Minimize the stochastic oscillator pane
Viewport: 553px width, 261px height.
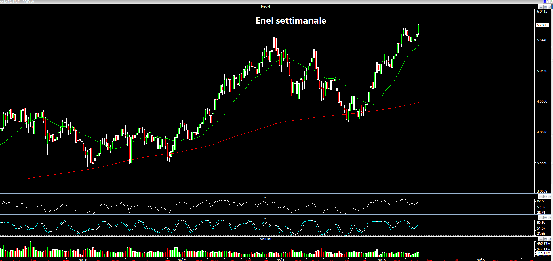pos(541,218)
